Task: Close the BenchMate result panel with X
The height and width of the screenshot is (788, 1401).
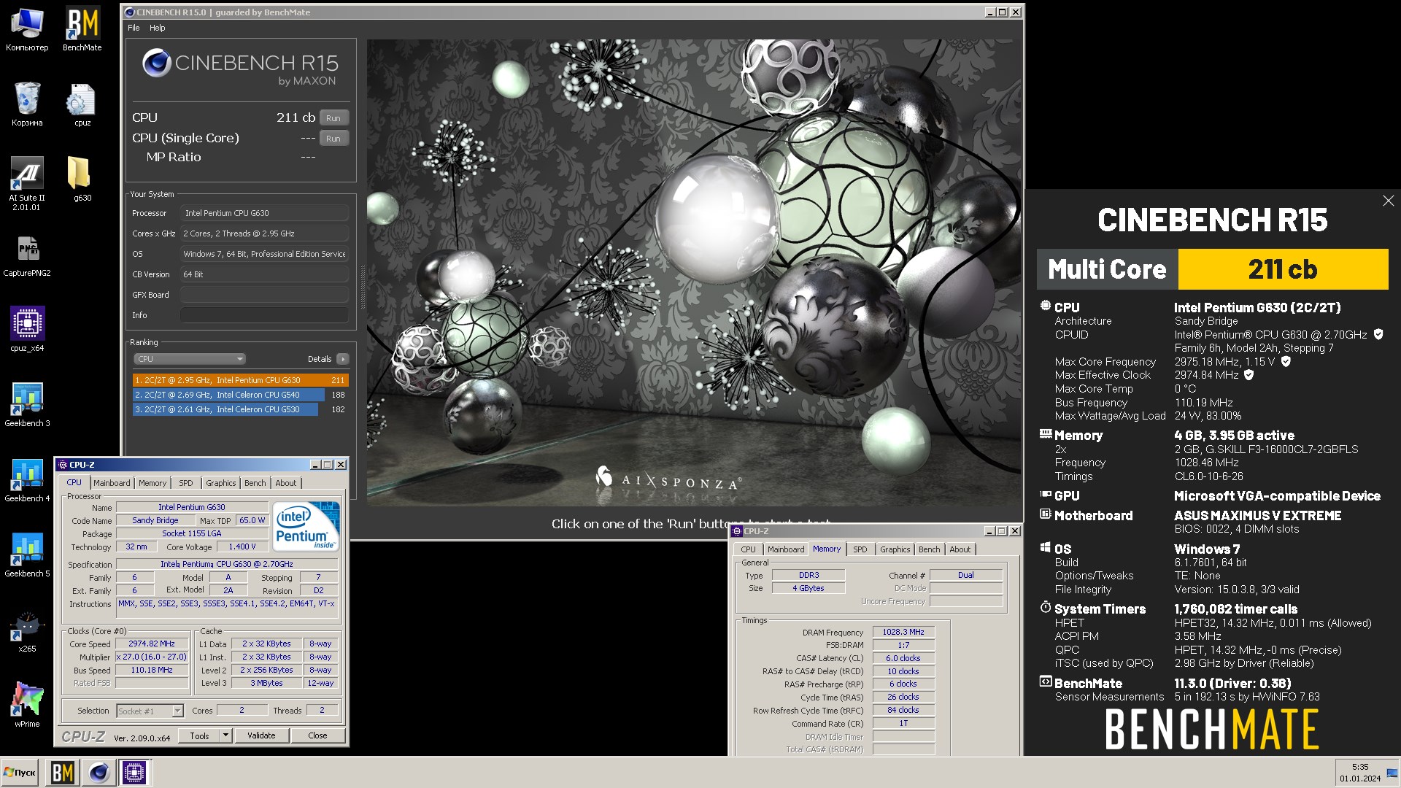Action: [1388, 201]
